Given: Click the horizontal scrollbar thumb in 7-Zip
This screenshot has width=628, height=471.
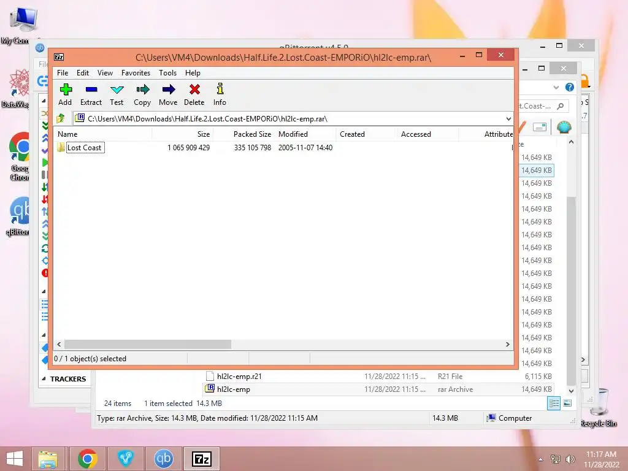Looking at the screenshot, I should [148, 345].
